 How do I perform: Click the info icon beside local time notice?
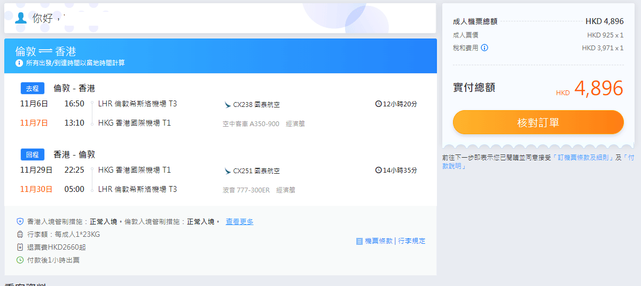[x=19, y=63]
